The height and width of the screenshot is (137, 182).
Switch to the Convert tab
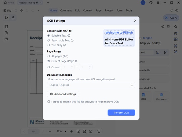(x=88, y=11)
